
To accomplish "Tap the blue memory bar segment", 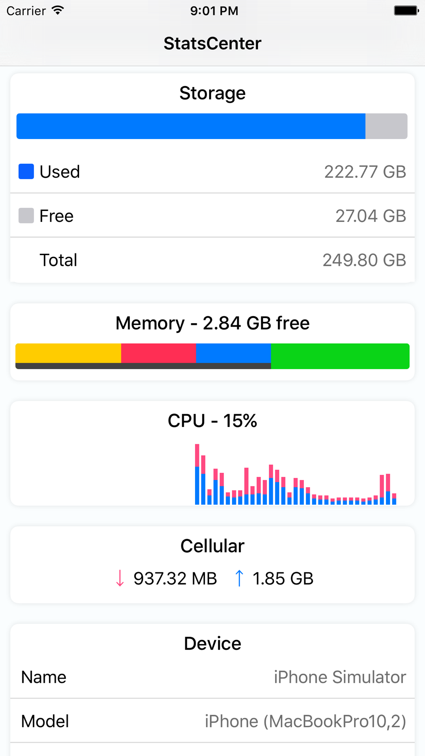I will (233, 353).
